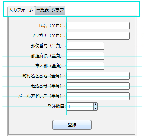The image size is (144, 137).
Task: Select the 郵便番号（半角） input field
Action: [86, 46]
